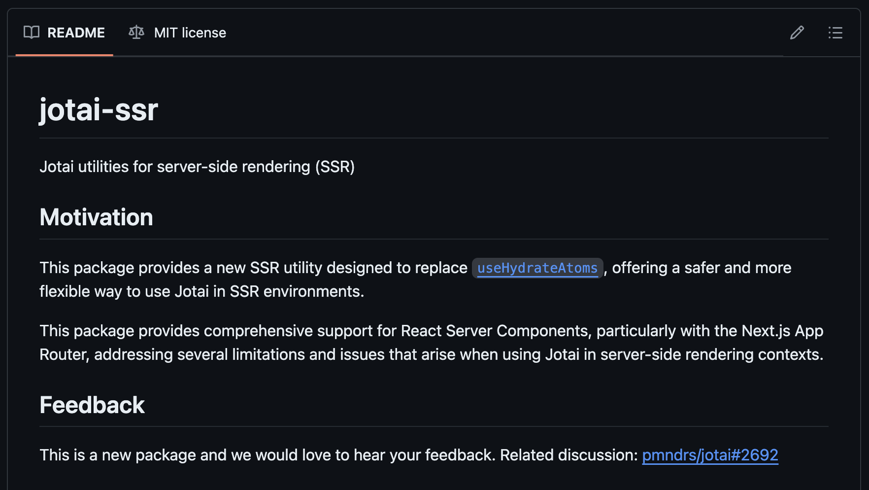Image resolution: width=869 pixels, height=490 pixels.
Task: Click the README book icon
Action: click(32, 33)
